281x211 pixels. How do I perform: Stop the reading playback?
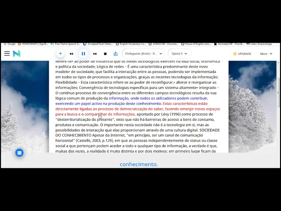tap(105, 54)
